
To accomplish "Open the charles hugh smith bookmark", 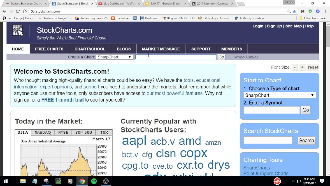I will 91,18.
